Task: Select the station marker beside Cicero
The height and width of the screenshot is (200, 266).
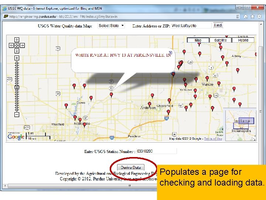Action: 91,98
